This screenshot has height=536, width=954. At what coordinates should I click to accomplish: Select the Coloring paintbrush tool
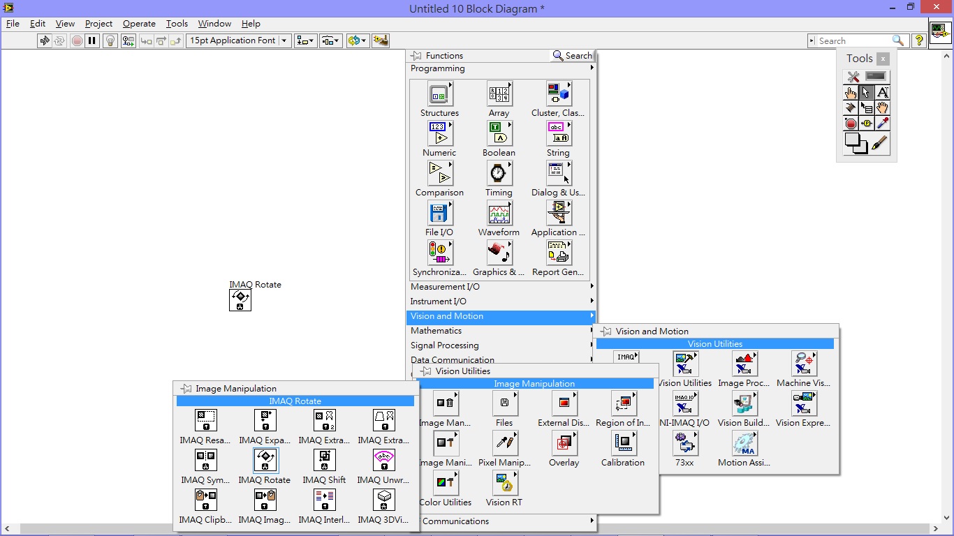pyautogui.click(x=880, y=143)
